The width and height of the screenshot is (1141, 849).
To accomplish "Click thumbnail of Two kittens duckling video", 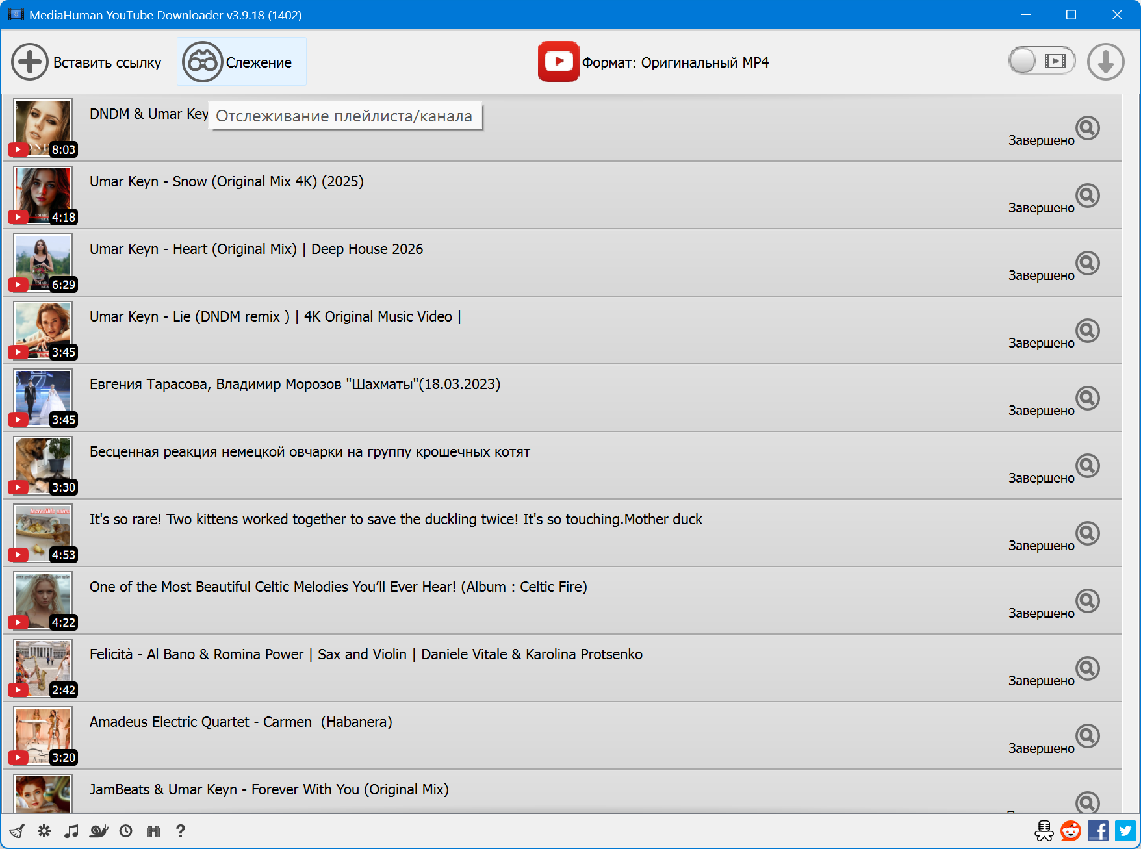I will click(x=43, y=533).
